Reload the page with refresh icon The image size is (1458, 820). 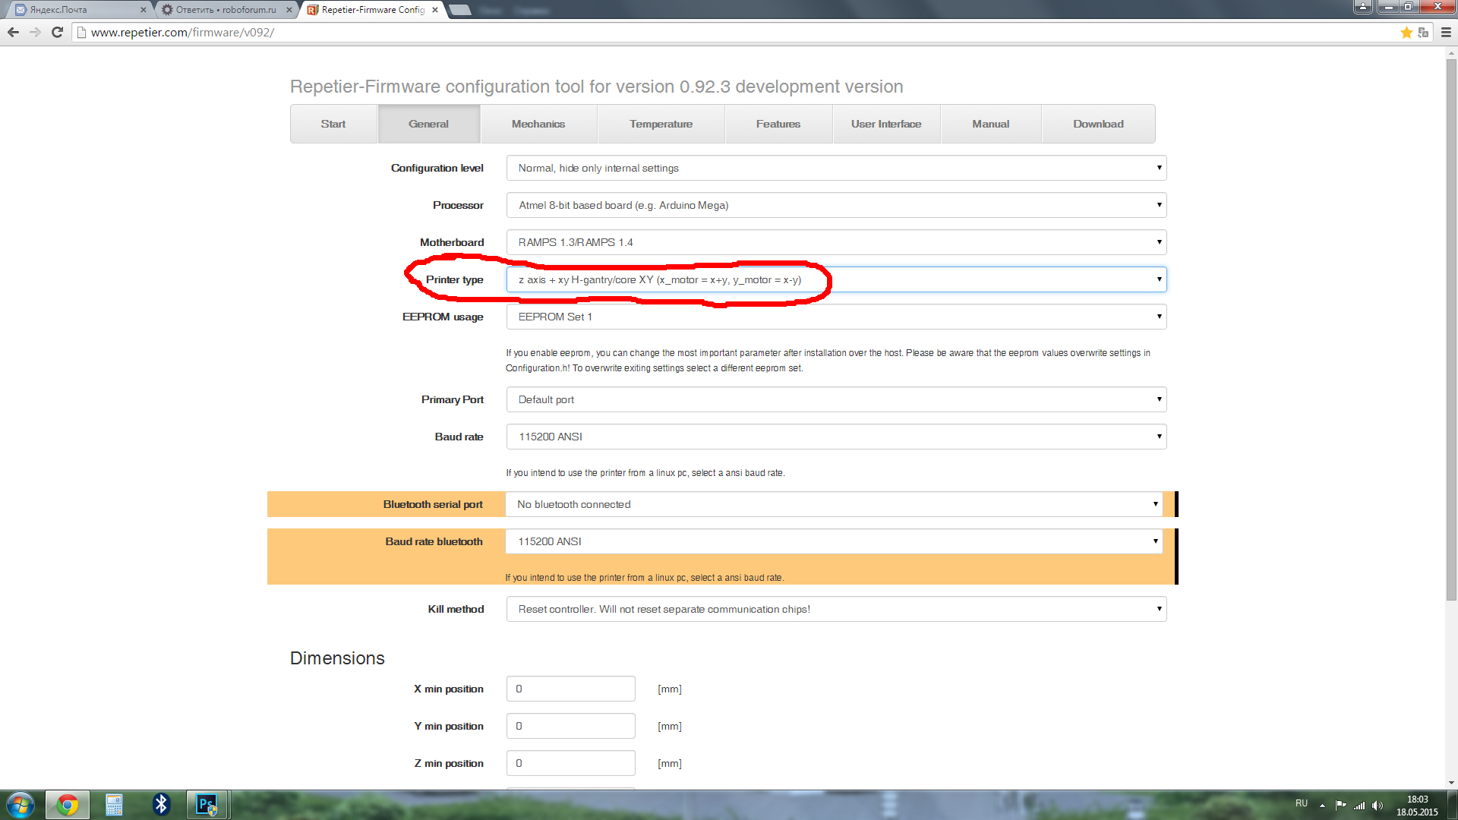pyautogui.click(x=57, y=32)
